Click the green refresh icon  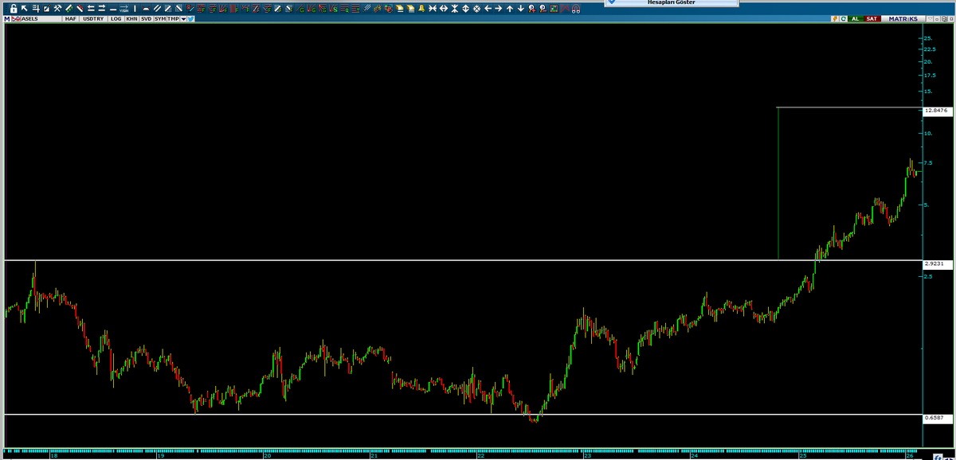tap(844, 19)
